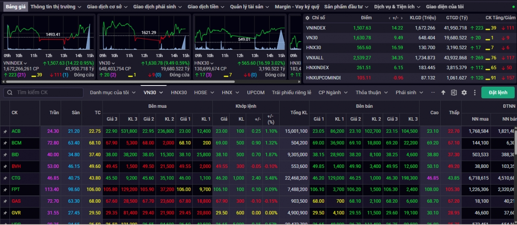This screenshot has height=225, width=517.
Task: Switch to the HNX30 tab
Action: 179,92
